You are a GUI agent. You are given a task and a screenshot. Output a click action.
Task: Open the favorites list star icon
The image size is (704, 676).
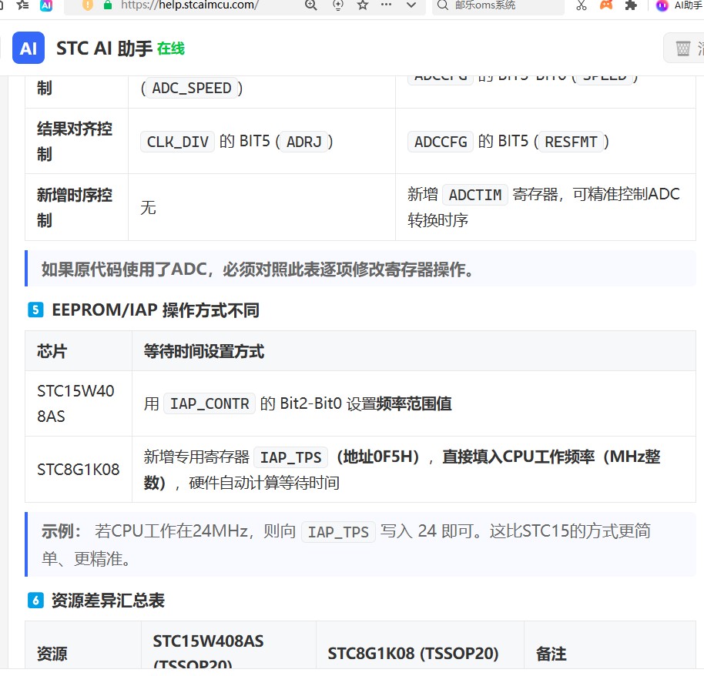pyautogui.click(x=22, y=5)
